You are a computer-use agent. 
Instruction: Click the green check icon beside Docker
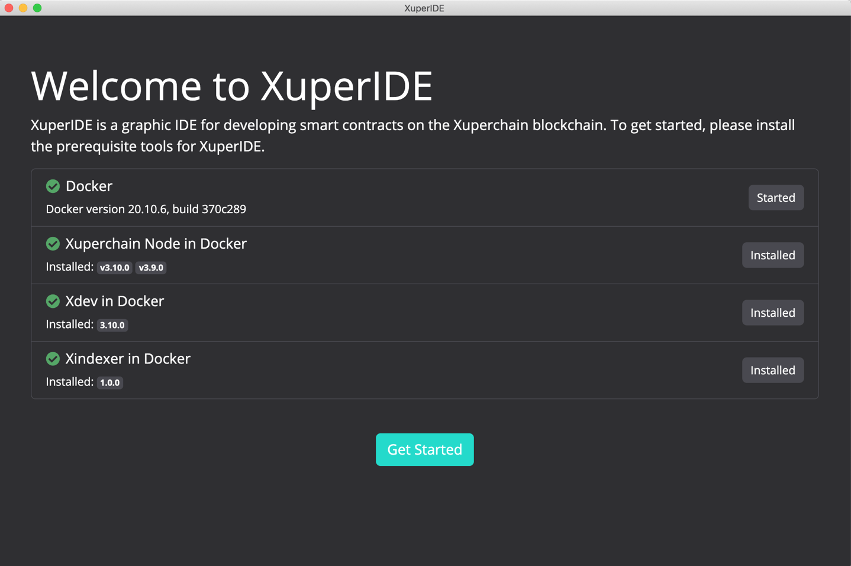(x=53, y=186)
